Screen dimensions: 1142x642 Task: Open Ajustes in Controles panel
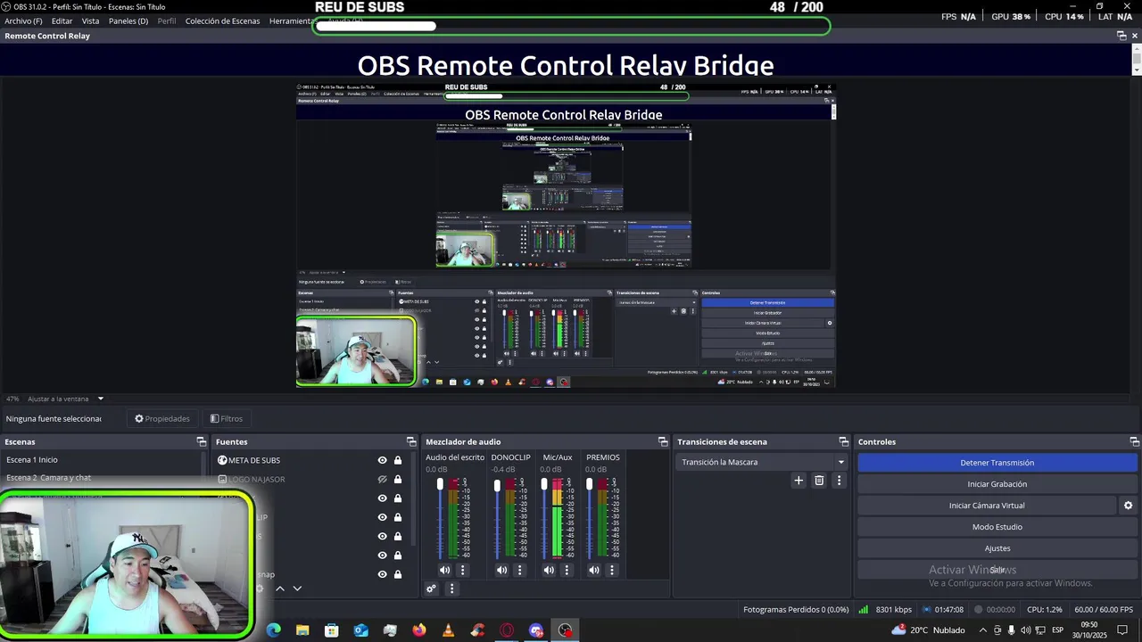[997, 548]
